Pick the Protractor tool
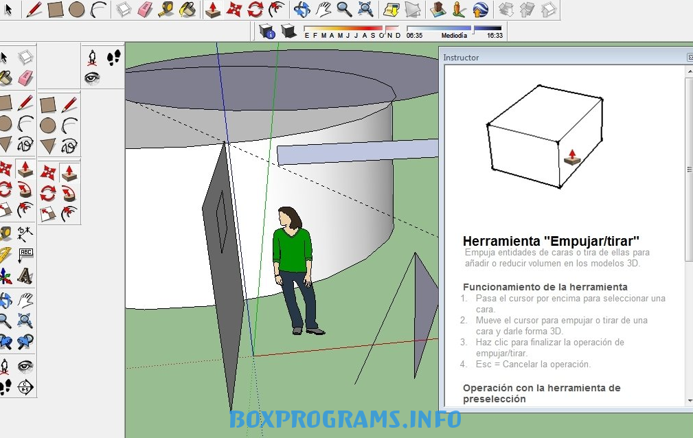The height and width of the screenshot is (438, 693). [5, 255]
